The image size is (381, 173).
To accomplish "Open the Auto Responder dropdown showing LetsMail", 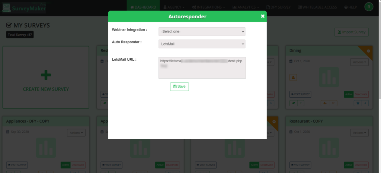I will click(x=202, y=44).
